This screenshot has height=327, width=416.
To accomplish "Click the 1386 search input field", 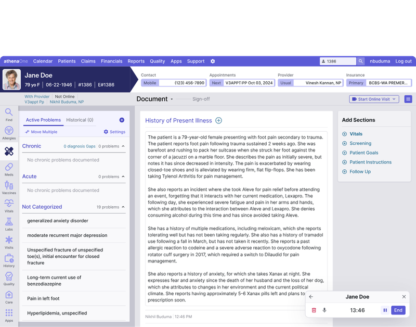I will tap(338, 61).
